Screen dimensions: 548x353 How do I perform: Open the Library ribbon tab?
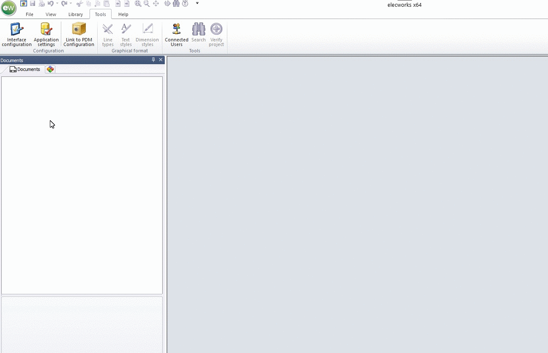click(76, 14)
